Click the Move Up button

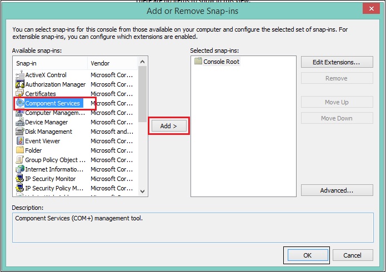tap(337, 102)
